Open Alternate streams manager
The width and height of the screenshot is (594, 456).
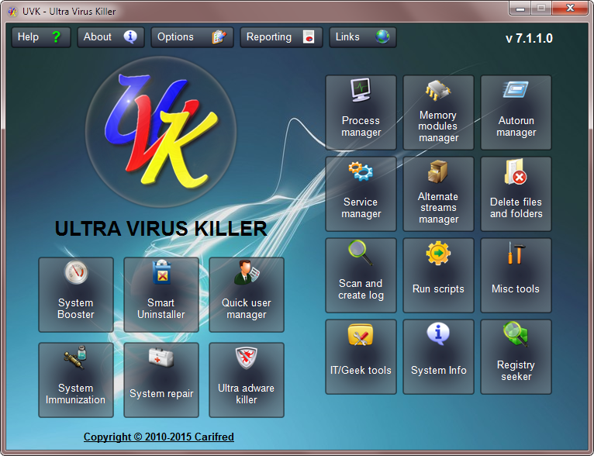438,193
